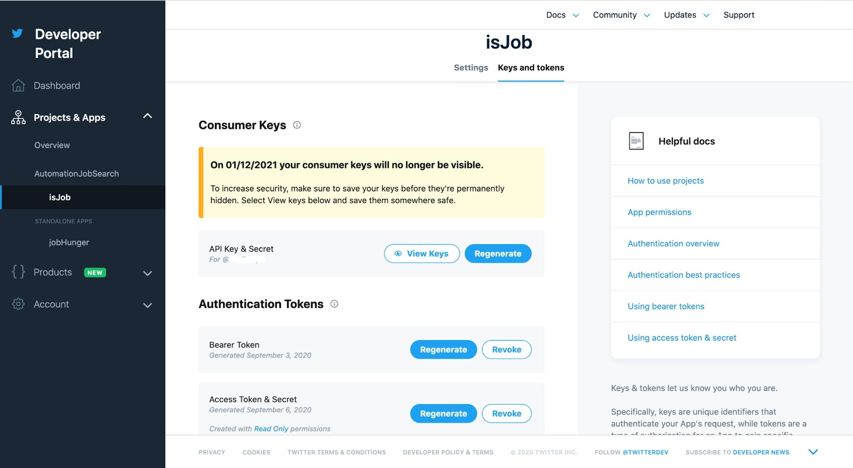Screen dimensions: 853x468
Task: Click the Twitter bird logo
Action: (18, 34)
